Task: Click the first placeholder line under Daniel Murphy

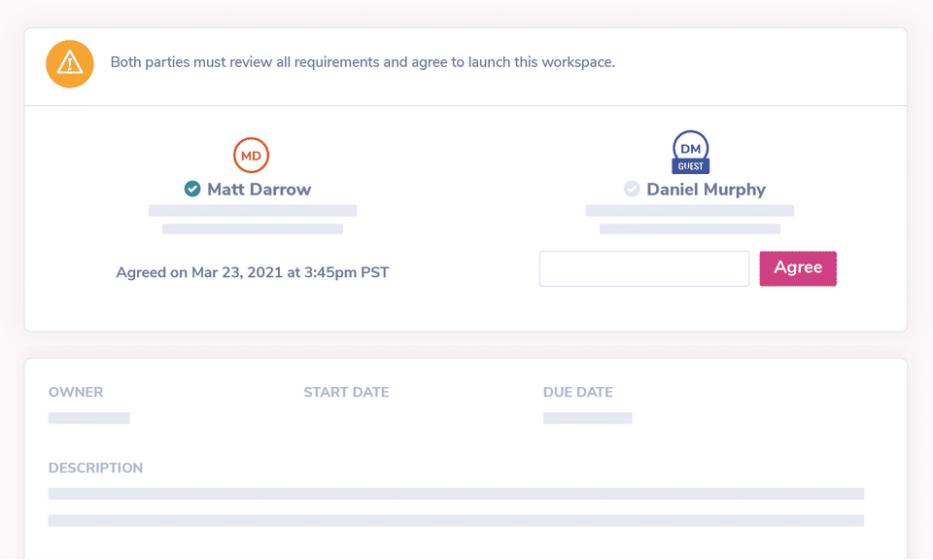Action: [690, 210]
